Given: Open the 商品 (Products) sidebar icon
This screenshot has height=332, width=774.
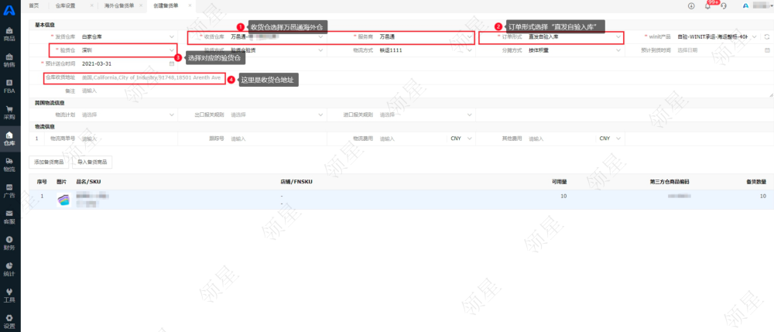Looking at the screenshot, I should point(9,33).
